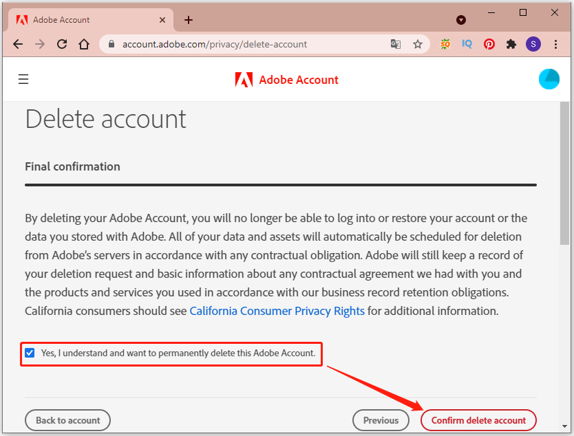Click the Adobe Account logo

(286, 80)
